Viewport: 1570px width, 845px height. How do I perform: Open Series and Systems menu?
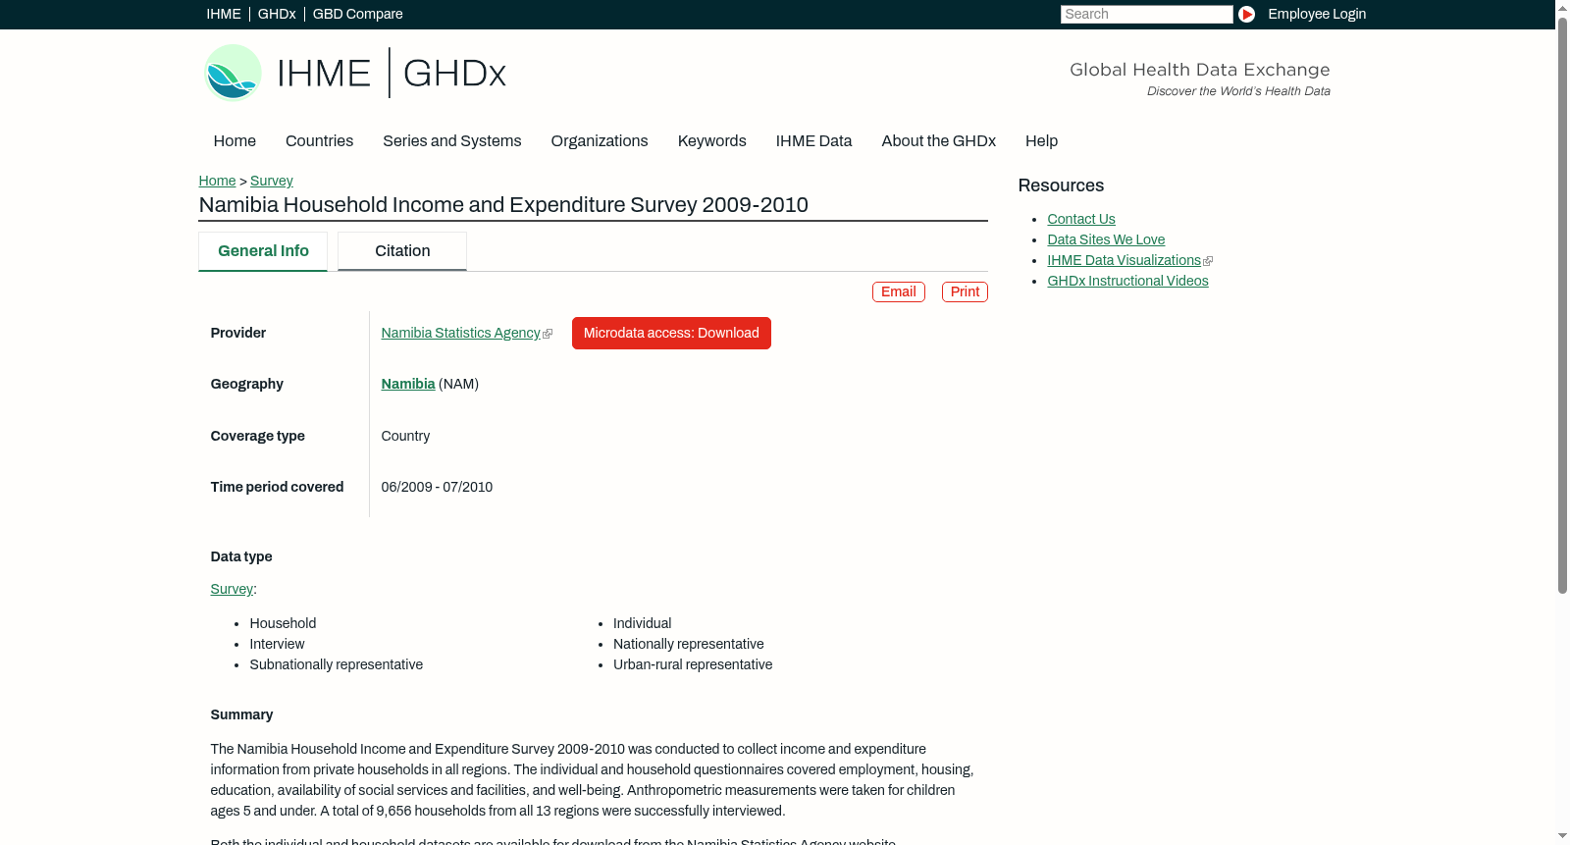click(x=451, y=140)
